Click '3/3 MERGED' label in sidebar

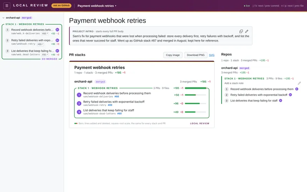pyautogui.click(x=50, y=59)
